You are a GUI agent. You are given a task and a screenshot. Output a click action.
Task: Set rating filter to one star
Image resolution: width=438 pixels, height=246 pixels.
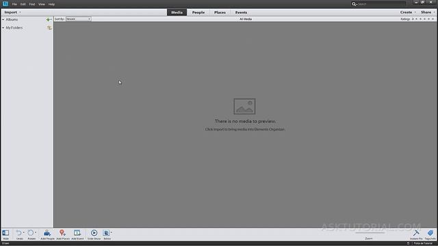[x=416, y=19]
